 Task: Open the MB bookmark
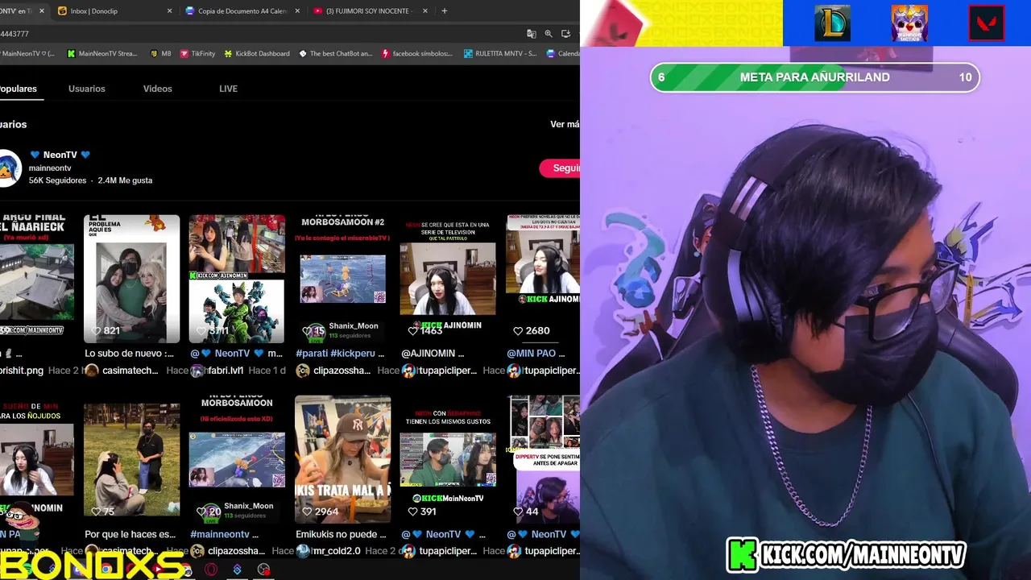[160, 54]
